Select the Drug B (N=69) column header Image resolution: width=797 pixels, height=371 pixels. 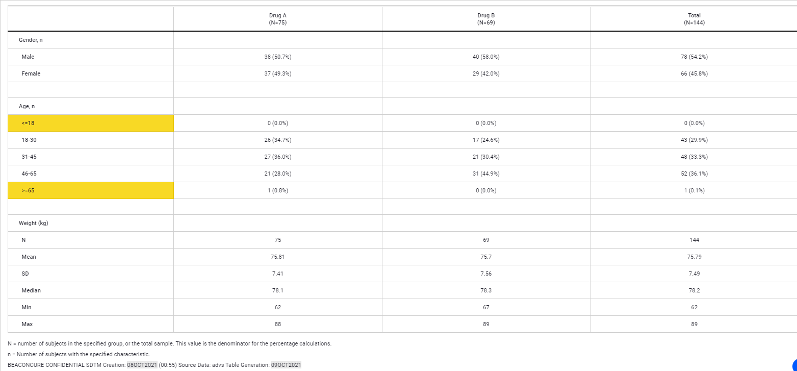click(485, 19)
